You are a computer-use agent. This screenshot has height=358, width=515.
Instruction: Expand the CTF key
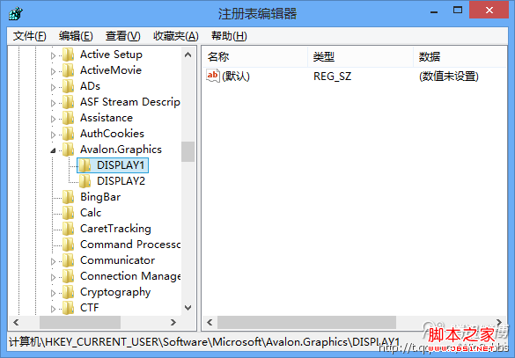(53, 309)
